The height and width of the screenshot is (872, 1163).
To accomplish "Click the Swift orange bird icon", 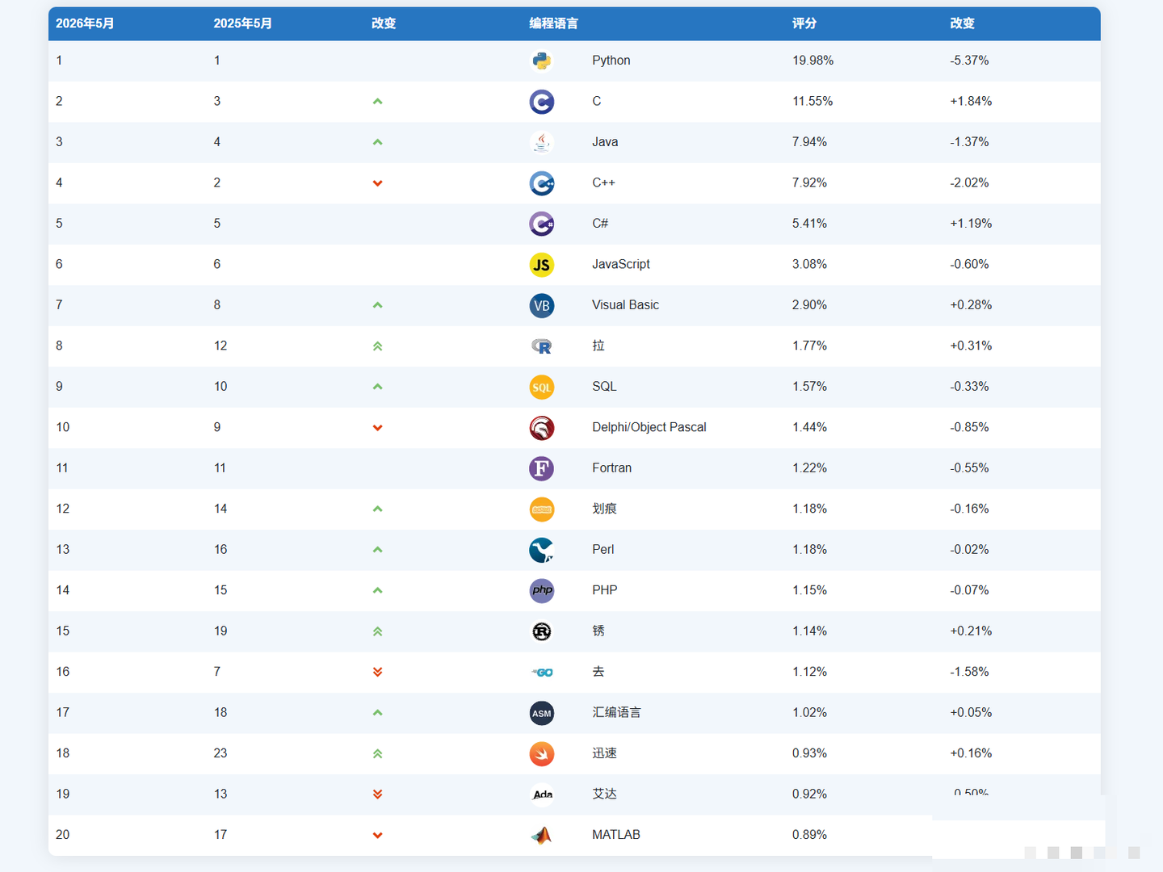I will 542,753.
